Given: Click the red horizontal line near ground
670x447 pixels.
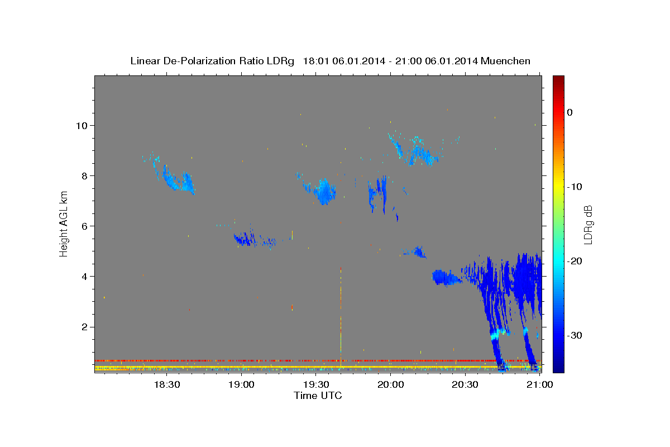Looking at the screenshot, I should 318,360.
